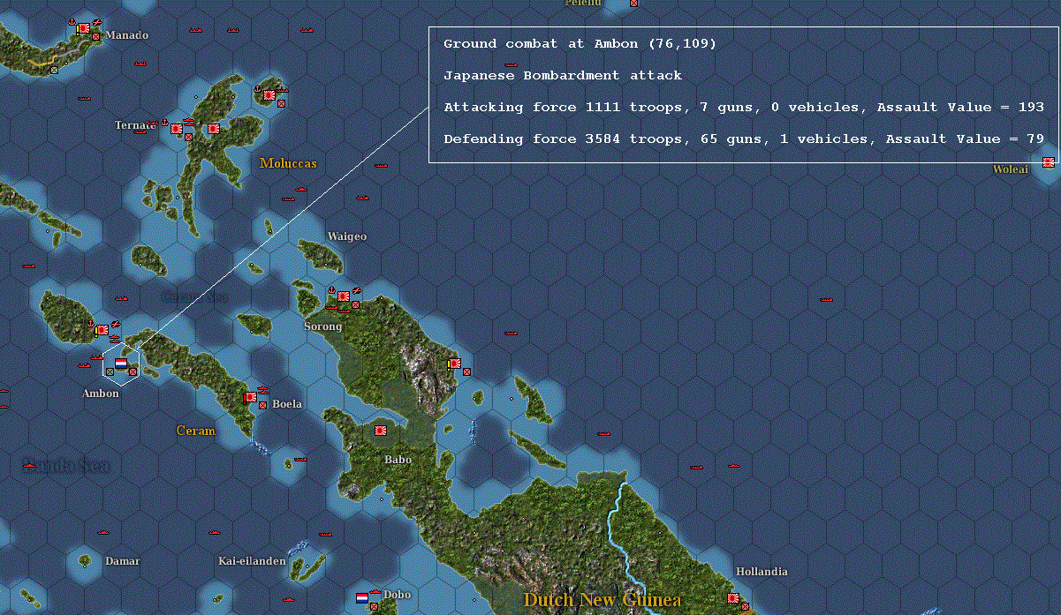
Task: Select the red unit icon below Ternate flag
Action: coord(188,137)
